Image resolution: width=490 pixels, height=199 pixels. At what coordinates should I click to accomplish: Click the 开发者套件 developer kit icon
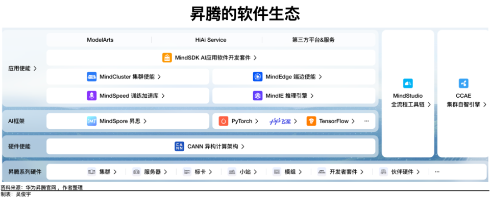(322, 172)
